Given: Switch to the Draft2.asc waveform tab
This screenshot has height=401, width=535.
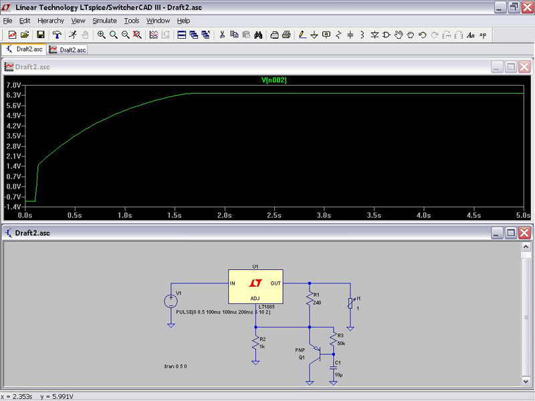Looking at the screenshot, I should (68, 49).
